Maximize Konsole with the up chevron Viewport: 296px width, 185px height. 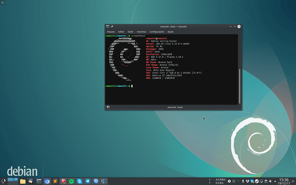click(x=235, y=26)
